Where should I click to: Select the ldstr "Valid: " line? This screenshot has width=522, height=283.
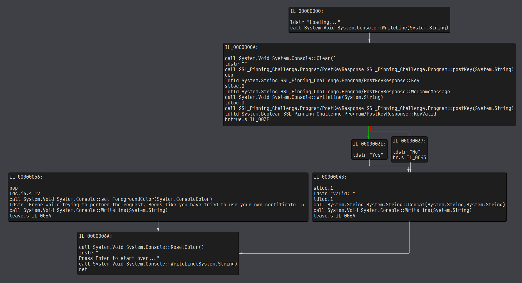334,194
